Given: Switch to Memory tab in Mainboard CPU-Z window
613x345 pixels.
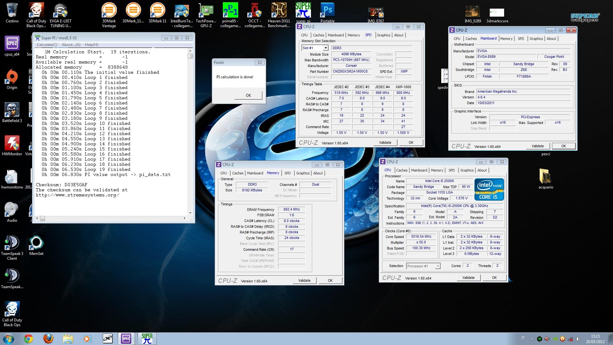Looking at the screenshot, I should coord(506,39).
